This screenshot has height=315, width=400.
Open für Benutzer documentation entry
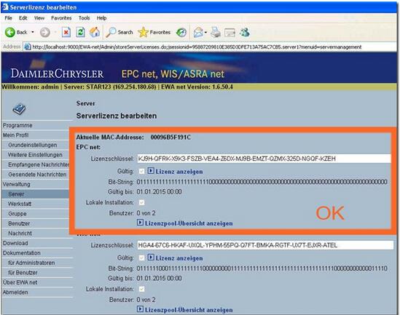(x=23, y=273)
